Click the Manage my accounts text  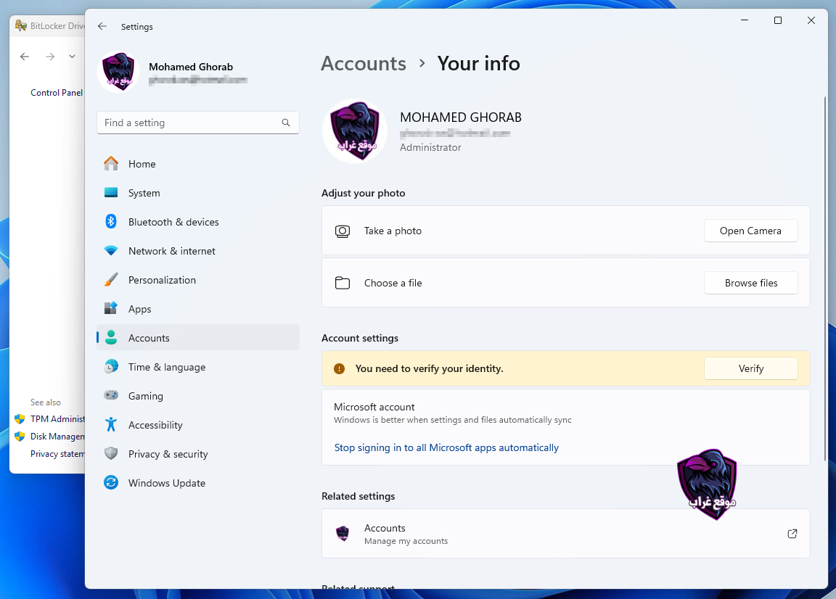pyautogui.click(x=406, y=541)
